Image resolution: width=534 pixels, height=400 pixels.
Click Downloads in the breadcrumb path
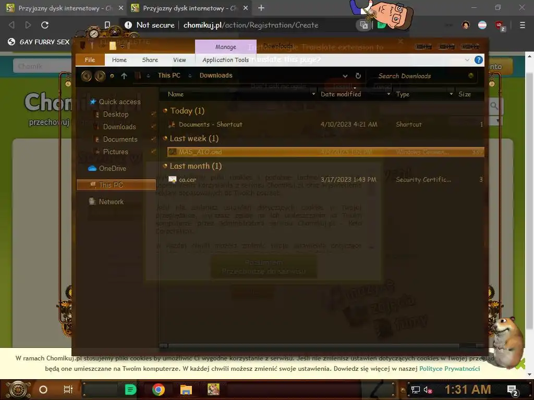click(x=216, y=76)
